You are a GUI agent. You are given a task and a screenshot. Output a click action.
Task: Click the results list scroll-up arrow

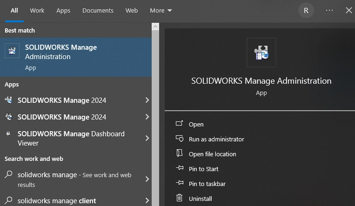point(155,27)
